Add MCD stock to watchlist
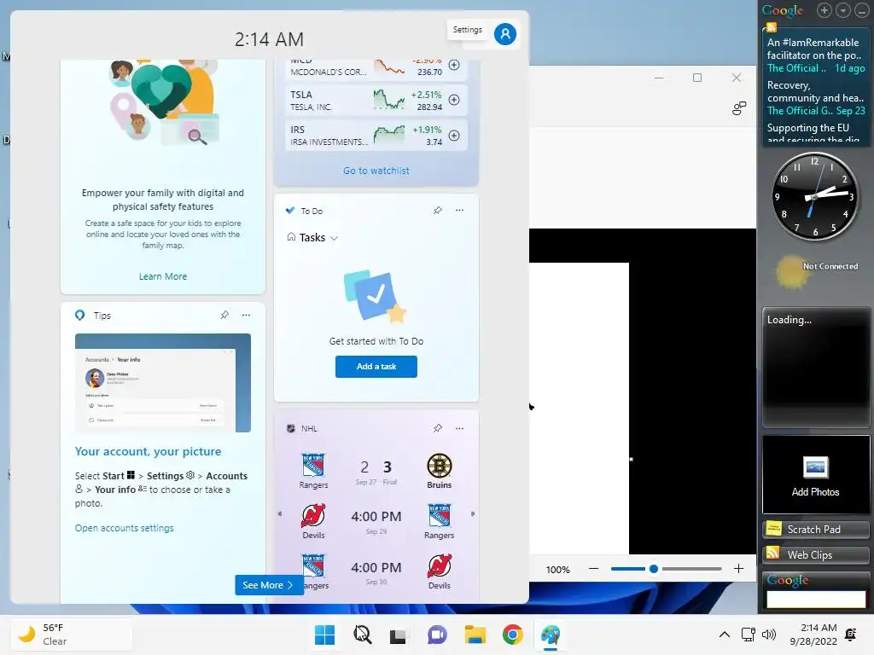Screen dimensions: 874x655 (x=454, y=65)
